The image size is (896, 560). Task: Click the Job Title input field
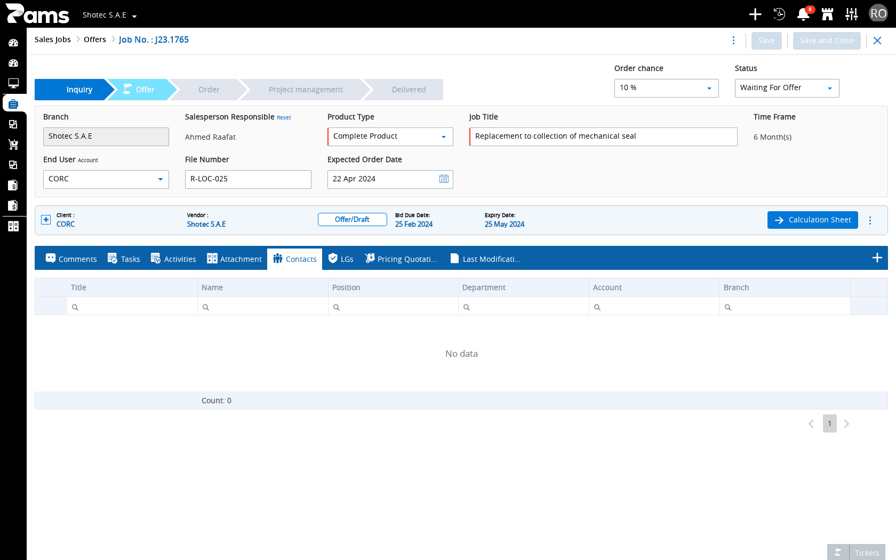[x=603, y=137]
